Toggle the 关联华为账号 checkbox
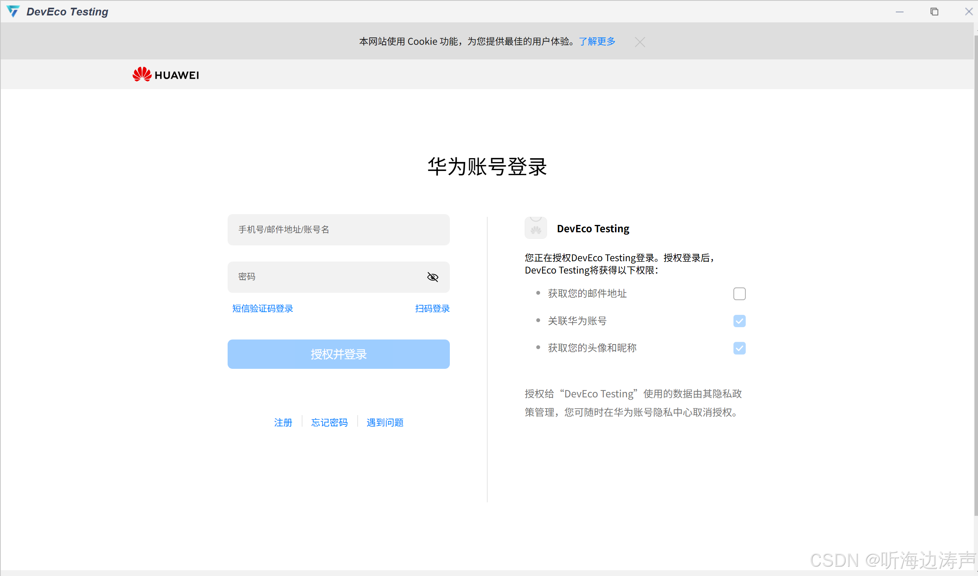The width and height of the screenshot is (978, 576). [x=739, y=321]
